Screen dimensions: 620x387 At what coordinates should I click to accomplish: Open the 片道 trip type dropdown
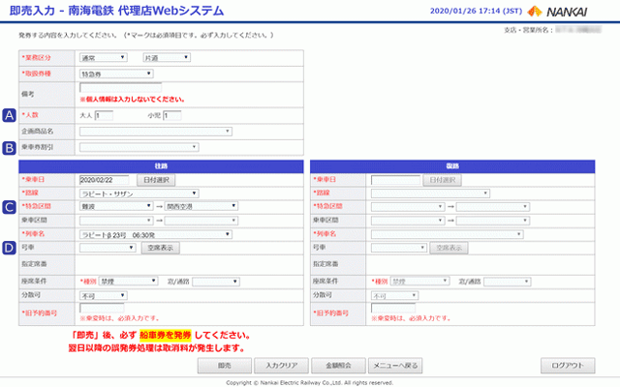tap(167, 58)
